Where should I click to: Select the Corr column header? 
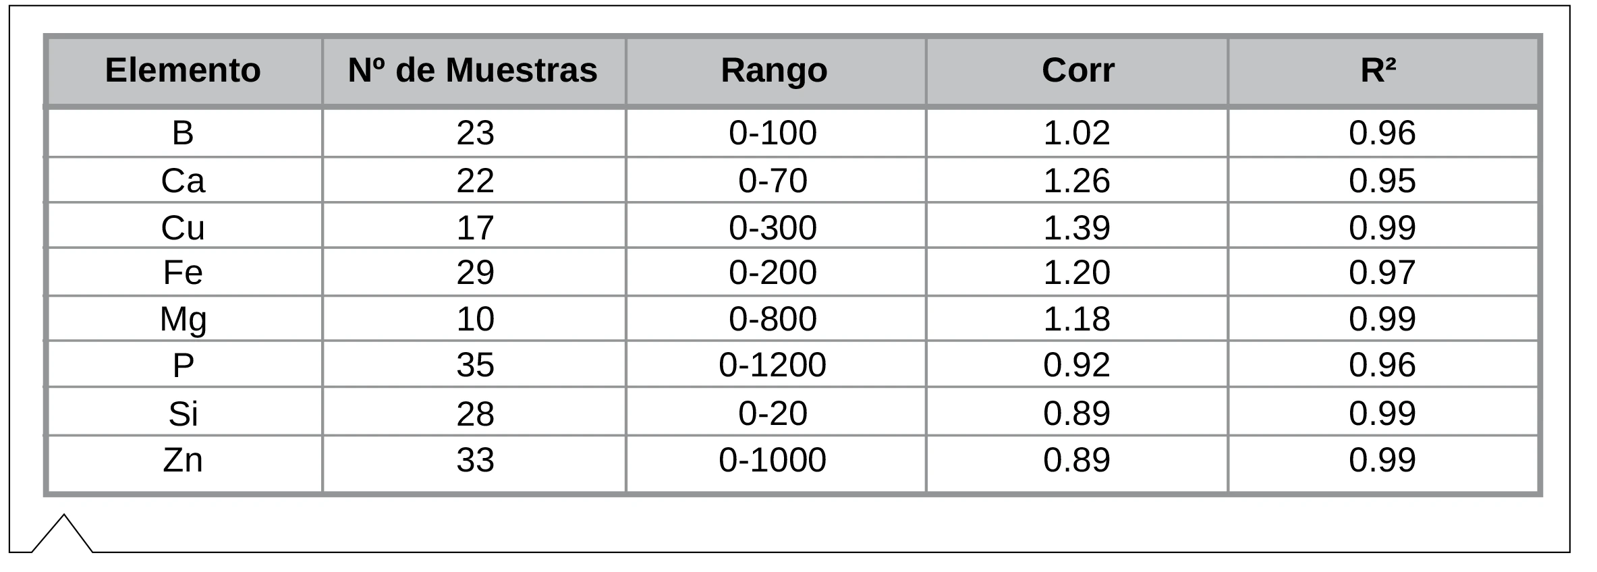[x=1077, y=70]
